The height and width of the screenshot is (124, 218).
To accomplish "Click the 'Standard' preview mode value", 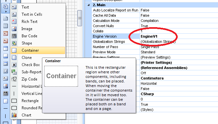I will point(148,52).
